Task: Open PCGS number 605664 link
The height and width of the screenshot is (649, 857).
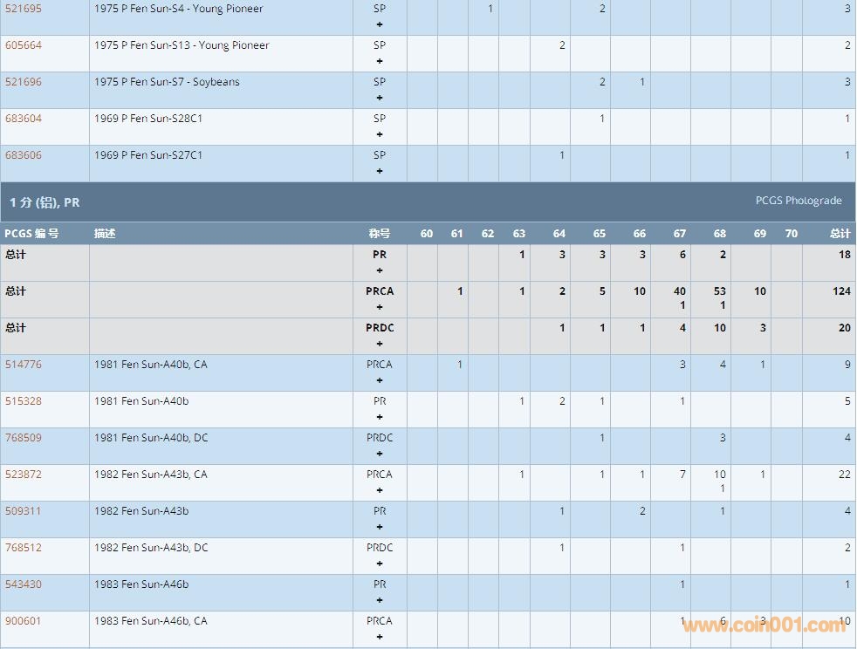Action: [24, 45]
